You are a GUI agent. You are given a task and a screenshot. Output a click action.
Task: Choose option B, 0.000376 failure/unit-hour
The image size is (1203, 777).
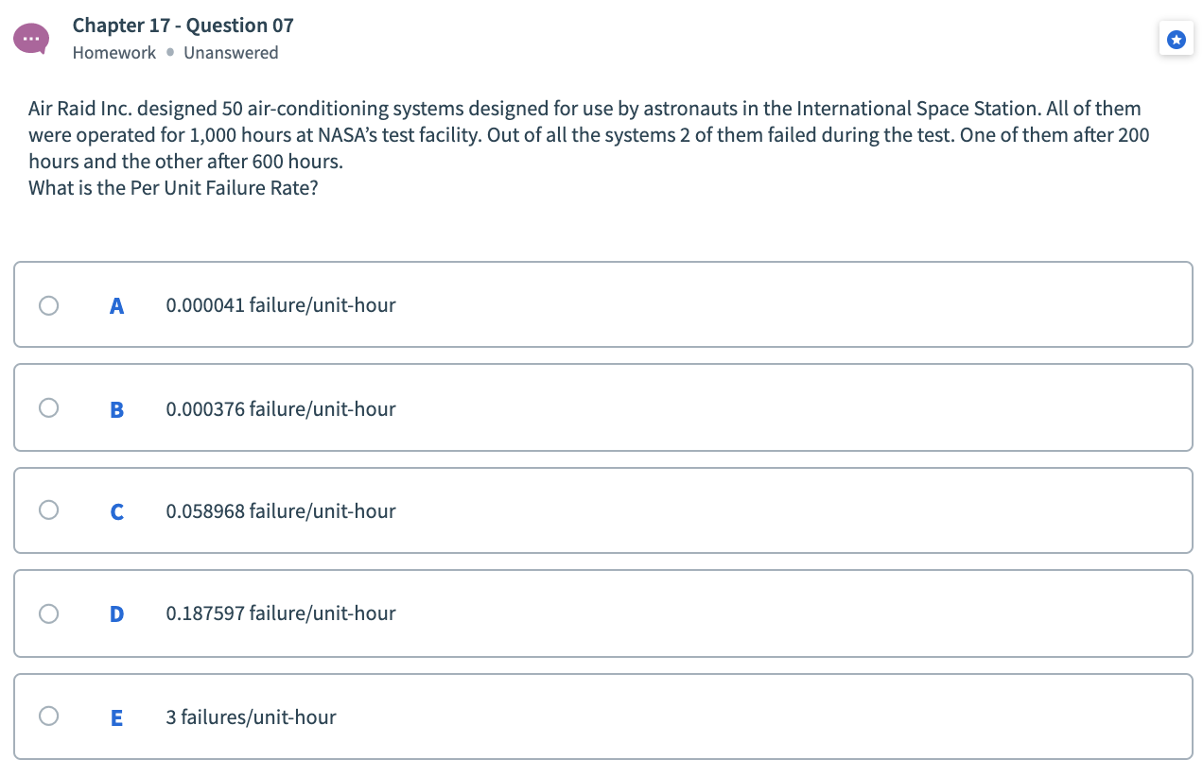coord(280,407)
